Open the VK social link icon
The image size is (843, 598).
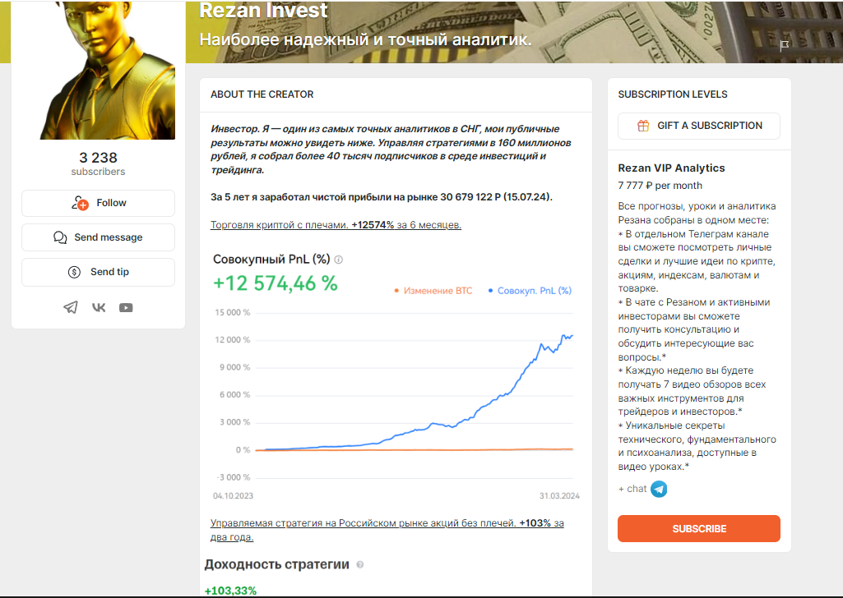[99, 307]
